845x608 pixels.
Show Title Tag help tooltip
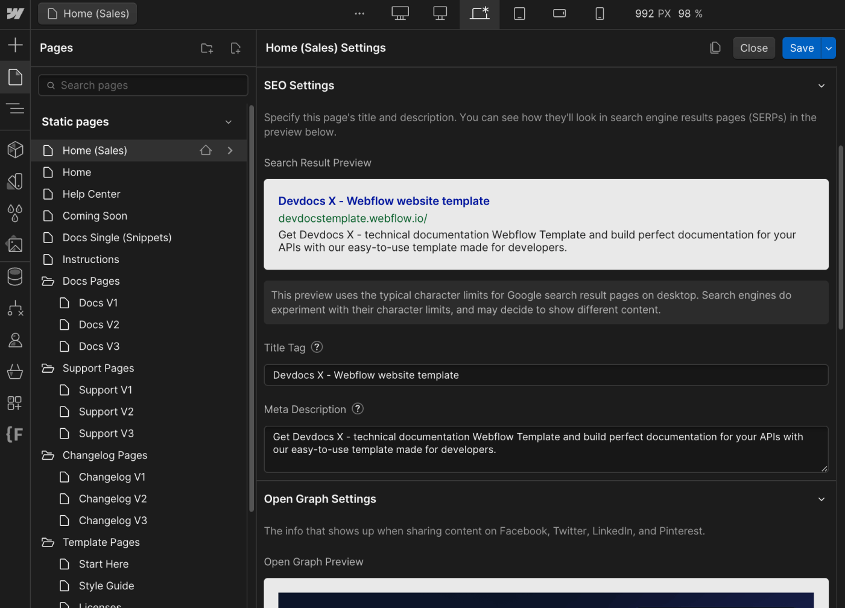pyautogui.click(x=317, y=347)
